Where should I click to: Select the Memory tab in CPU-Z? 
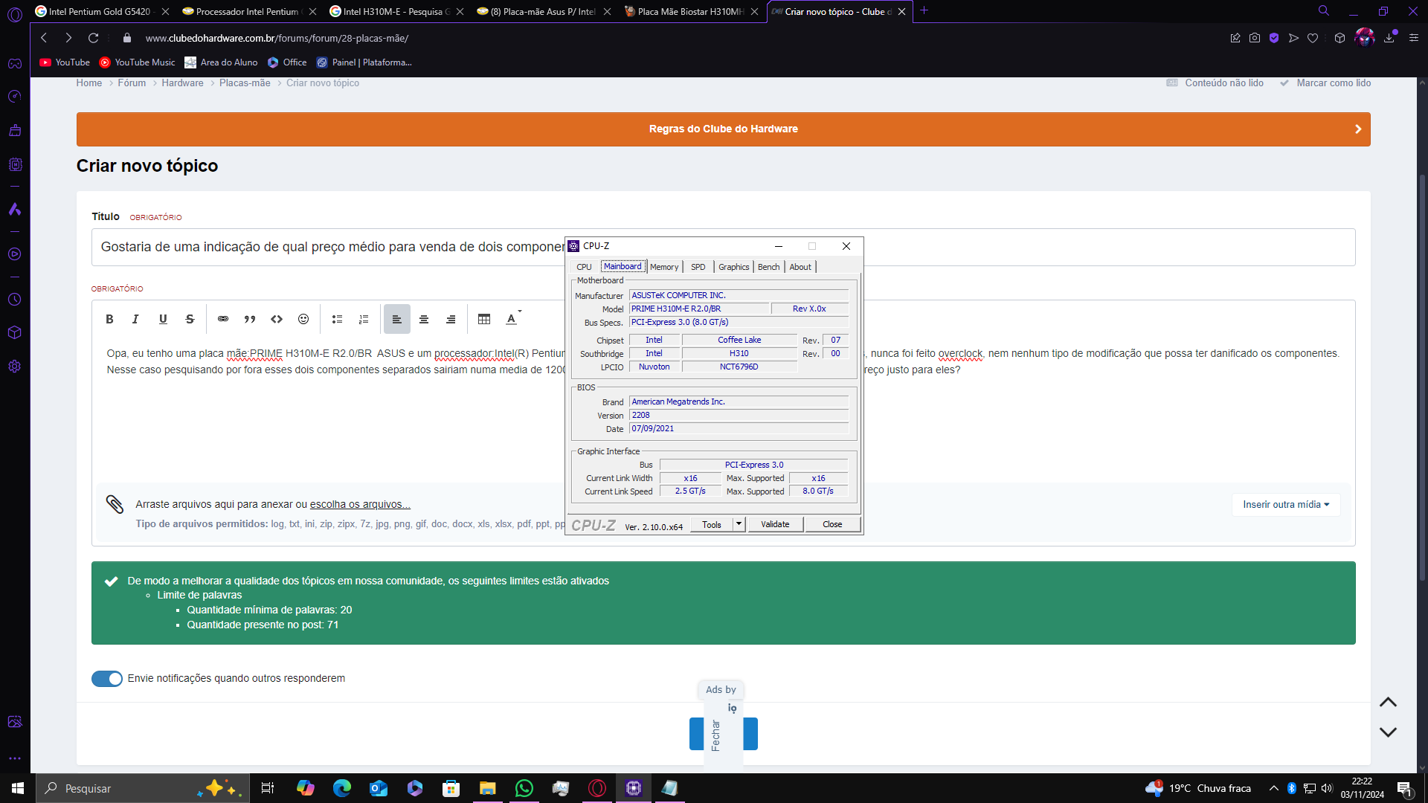[x=664, y=267]
